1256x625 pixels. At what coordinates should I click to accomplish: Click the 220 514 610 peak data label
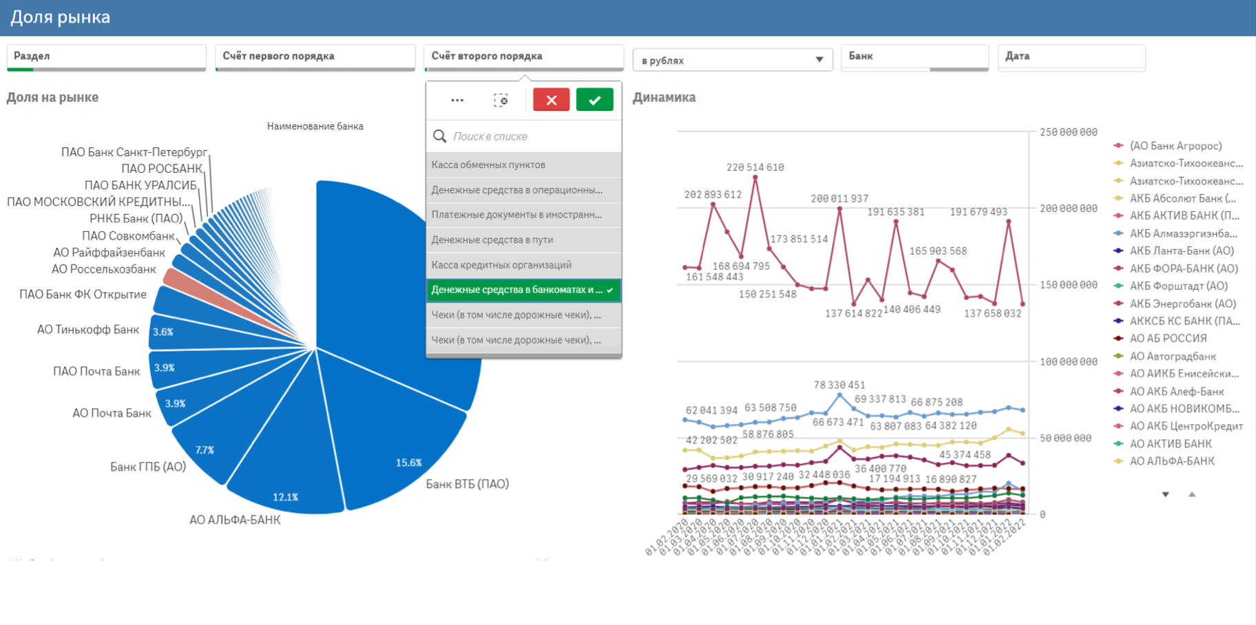755,167
